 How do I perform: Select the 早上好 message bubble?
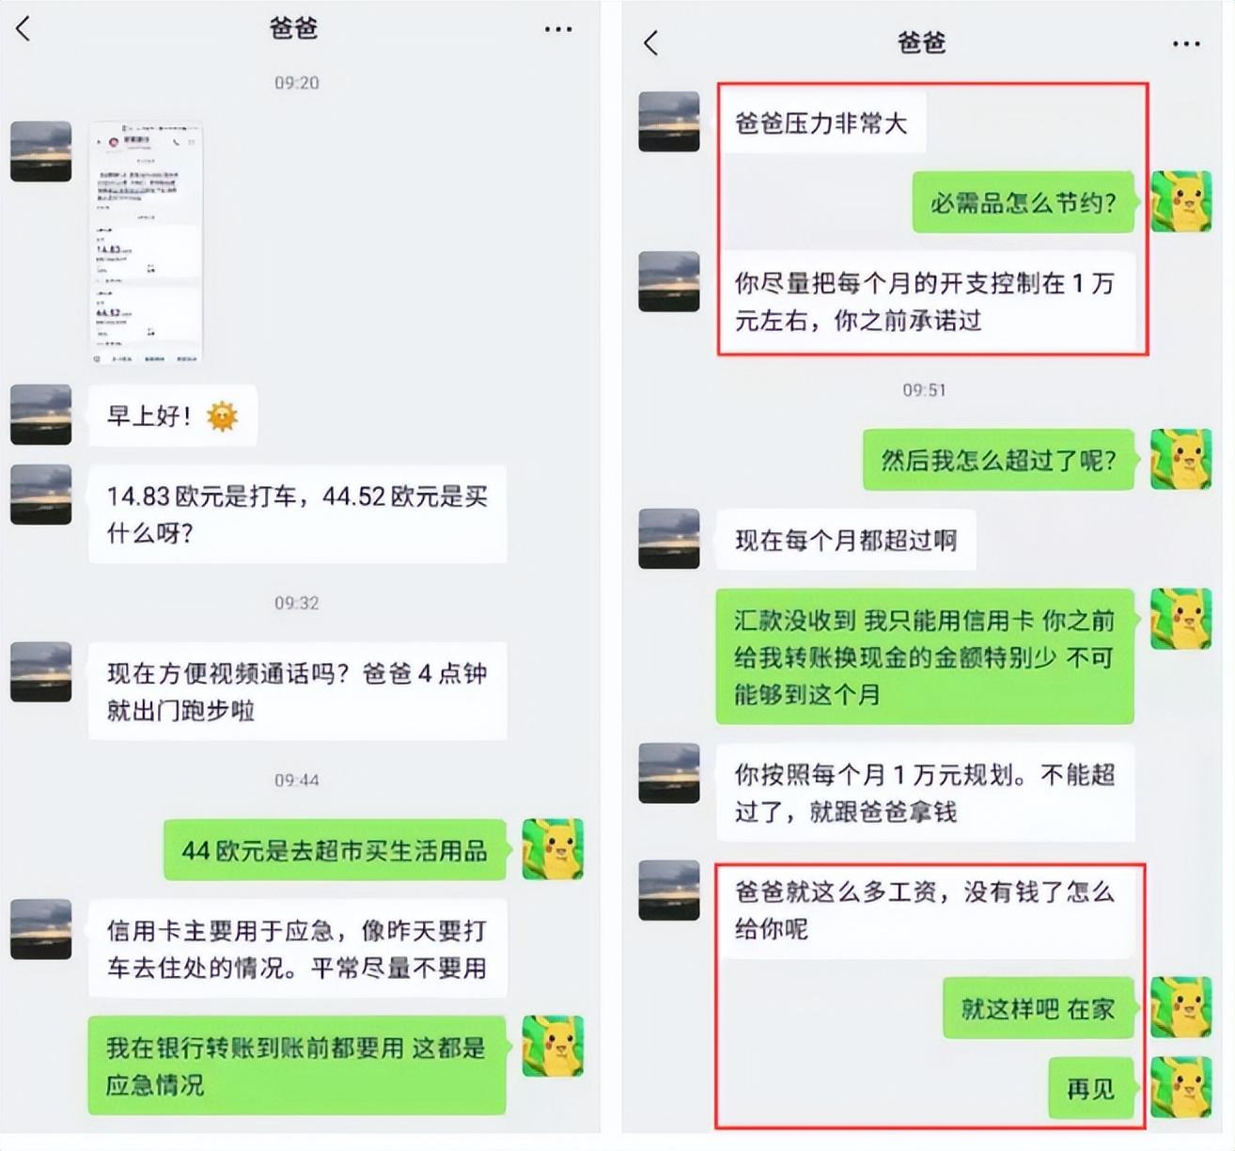coord(173,416)
